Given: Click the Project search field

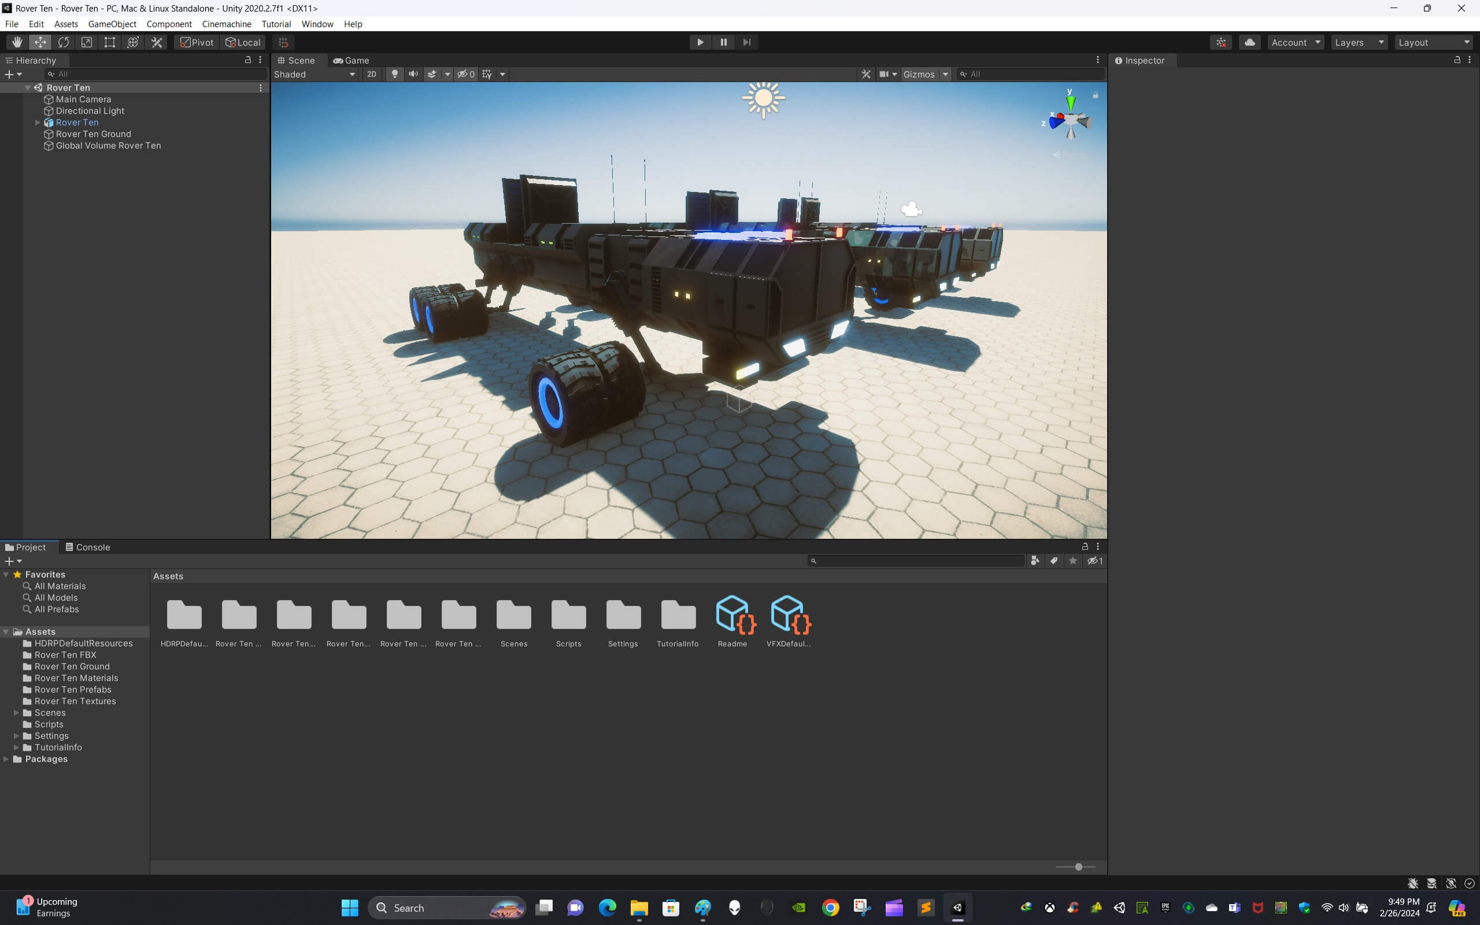Looking at the screenshot, I should (x=916, y=560).
